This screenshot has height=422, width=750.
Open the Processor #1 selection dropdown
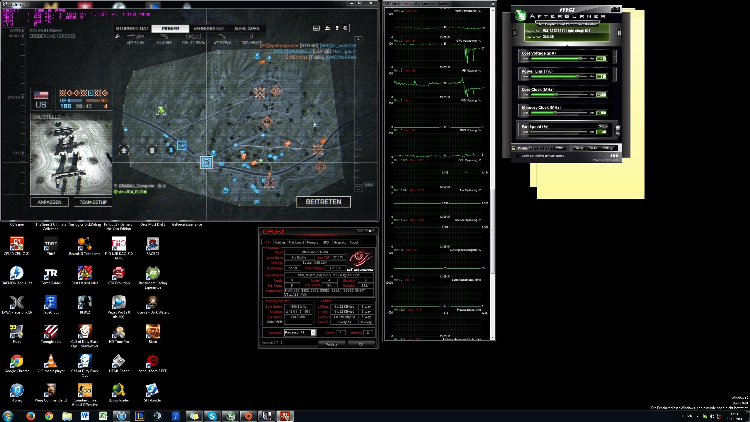pyautogui.click(x=313, y=333)
